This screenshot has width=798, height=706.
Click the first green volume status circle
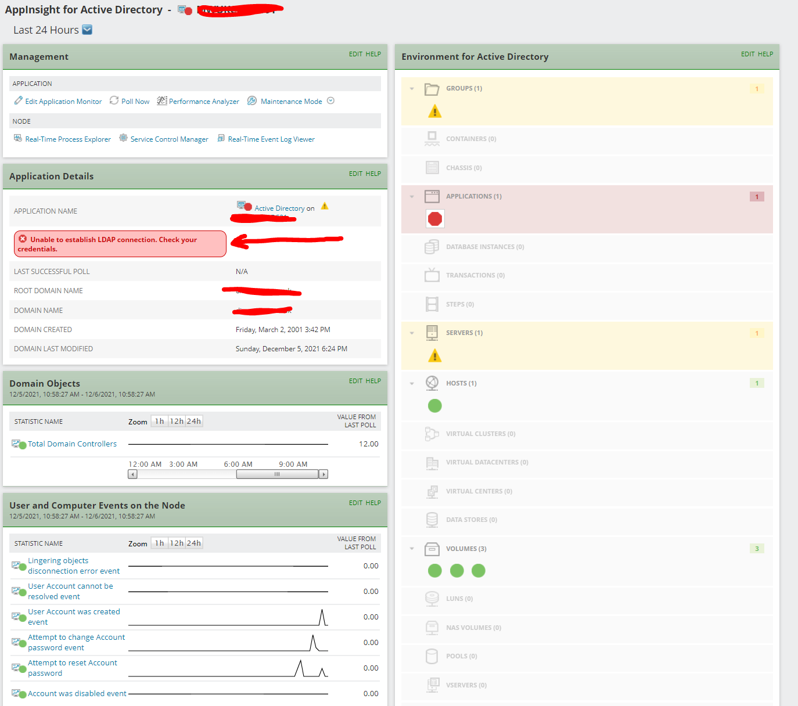pos(435,571)
